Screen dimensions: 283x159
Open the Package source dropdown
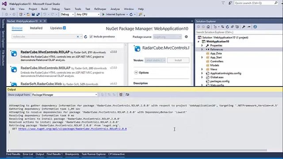(x=167, y=37)
